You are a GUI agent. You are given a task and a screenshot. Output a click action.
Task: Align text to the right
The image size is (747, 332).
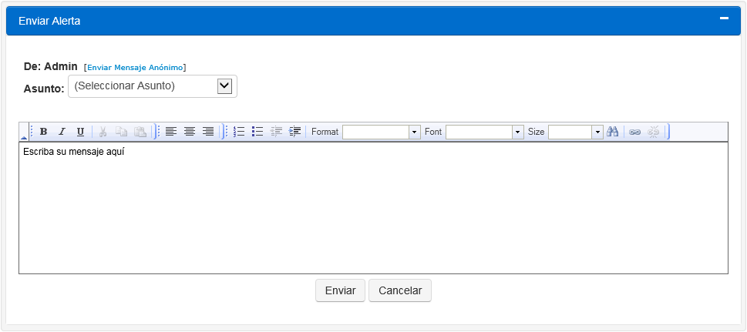208,132
